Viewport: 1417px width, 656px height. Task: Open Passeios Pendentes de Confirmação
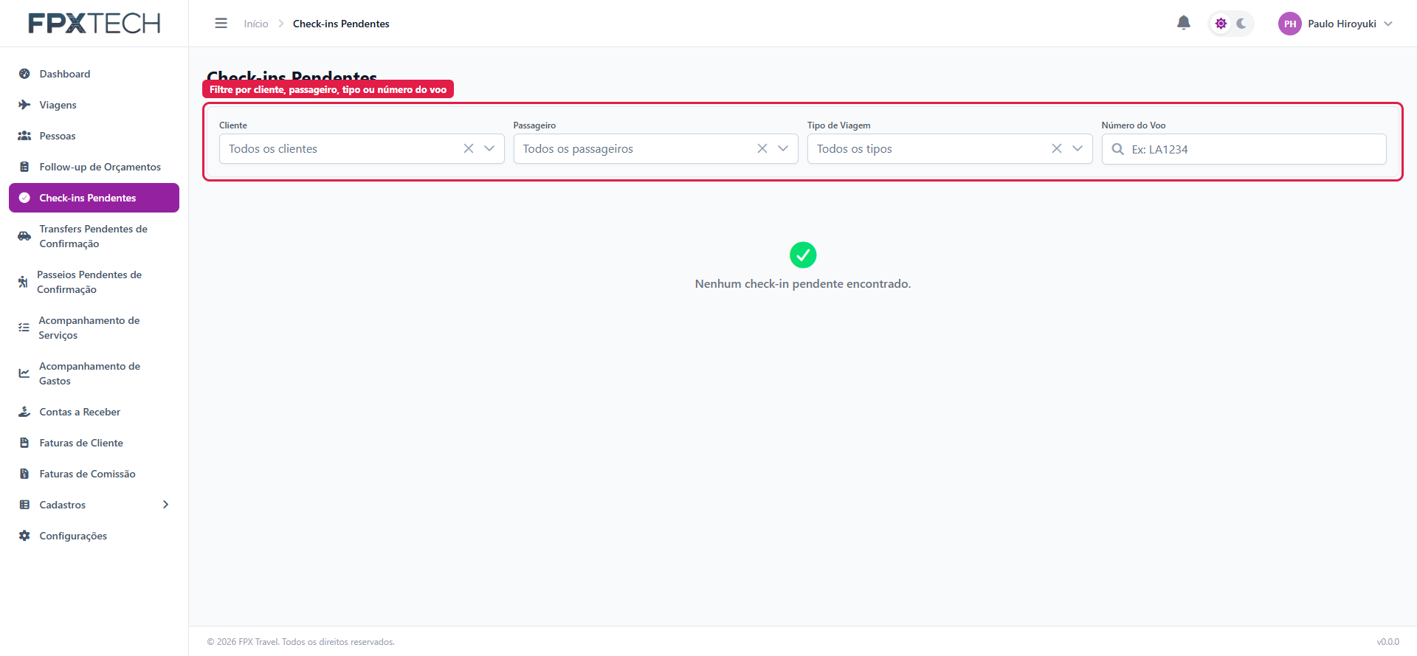(x=94, y=282)
